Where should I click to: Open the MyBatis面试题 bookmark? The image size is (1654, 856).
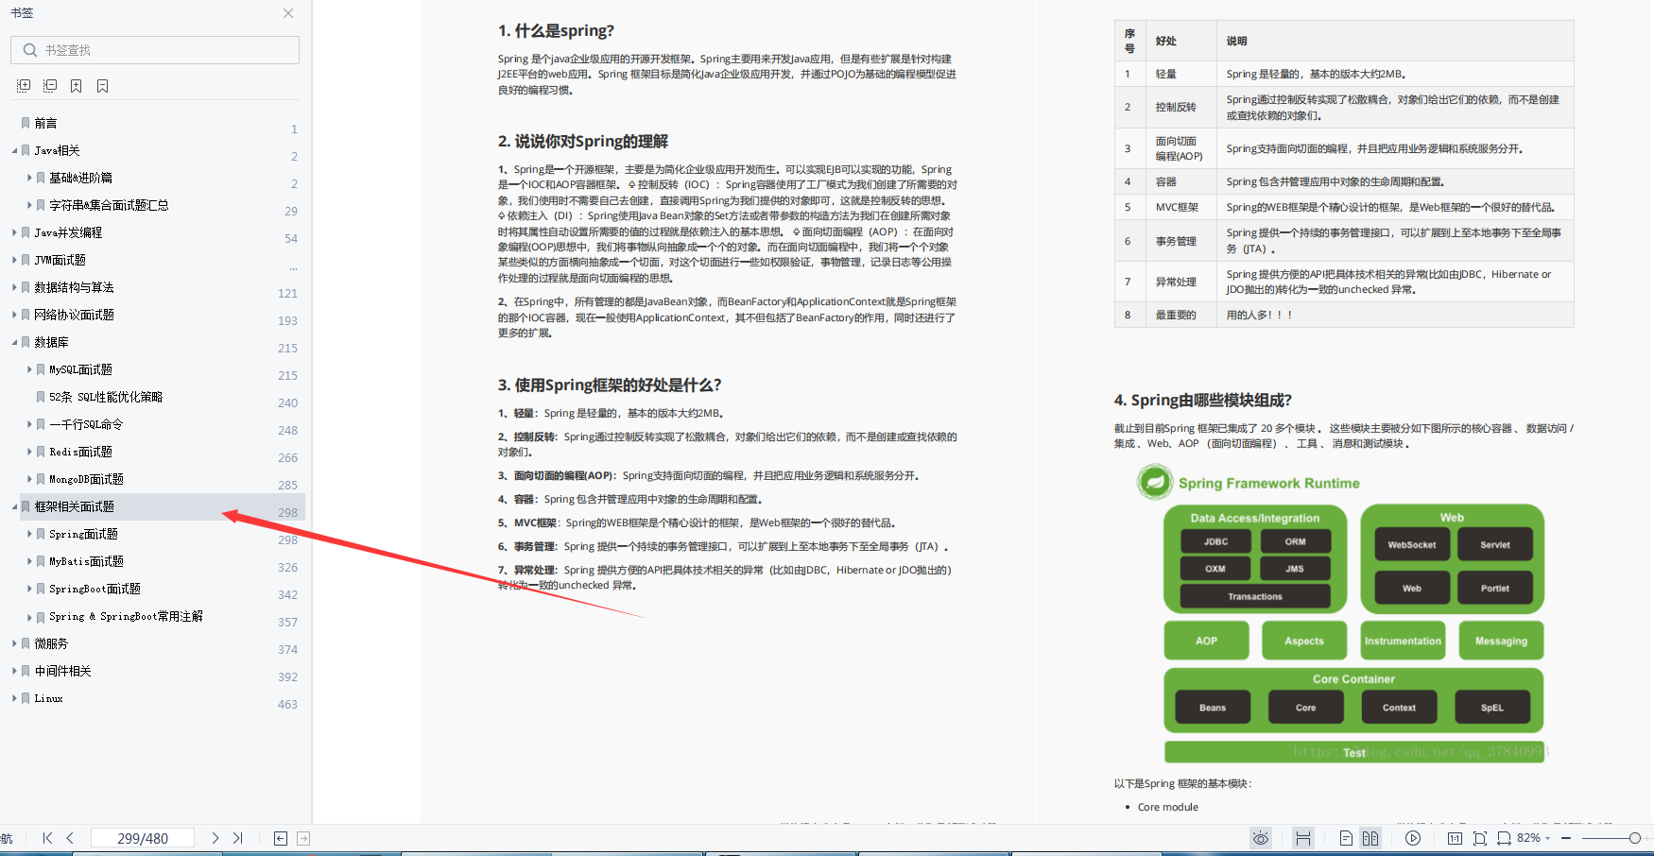tap(86, 561)
